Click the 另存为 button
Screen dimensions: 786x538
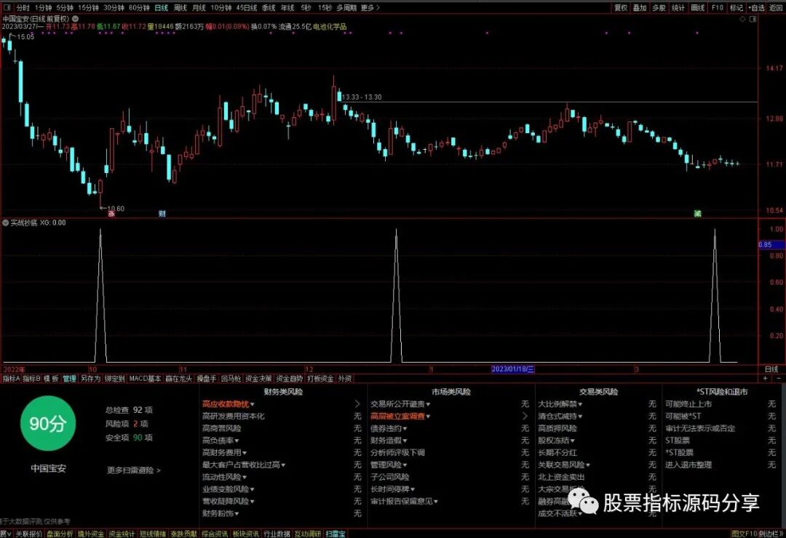click(90, 379)
